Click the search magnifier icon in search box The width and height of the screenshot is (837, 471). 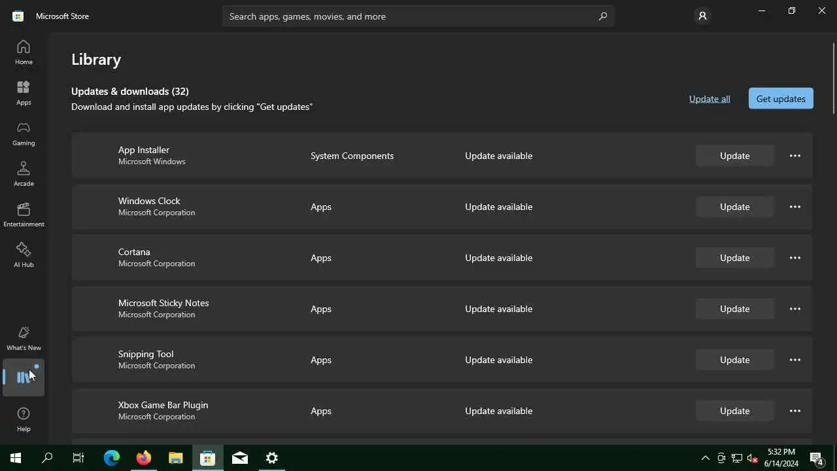pyautogui.click(x=603, y=16)
